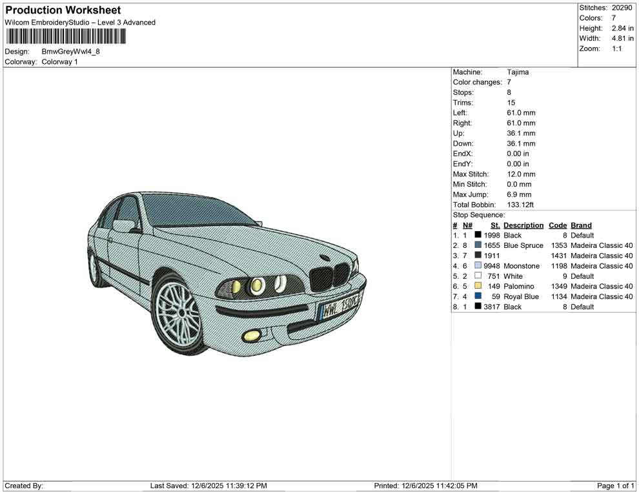Sort by the Brand column header

tap(580, 225)
